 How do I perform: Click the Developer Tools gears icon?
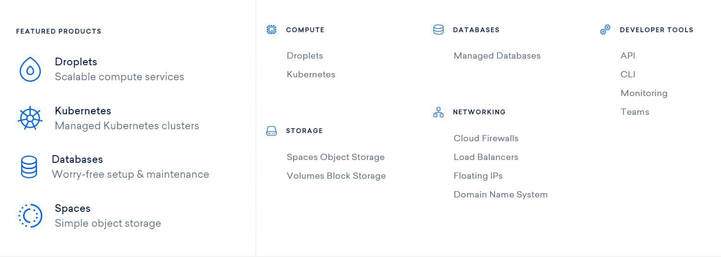605,30
